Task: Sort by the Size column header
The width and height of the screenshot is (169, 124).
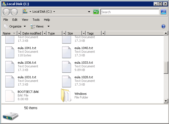Action: (74, 33)
